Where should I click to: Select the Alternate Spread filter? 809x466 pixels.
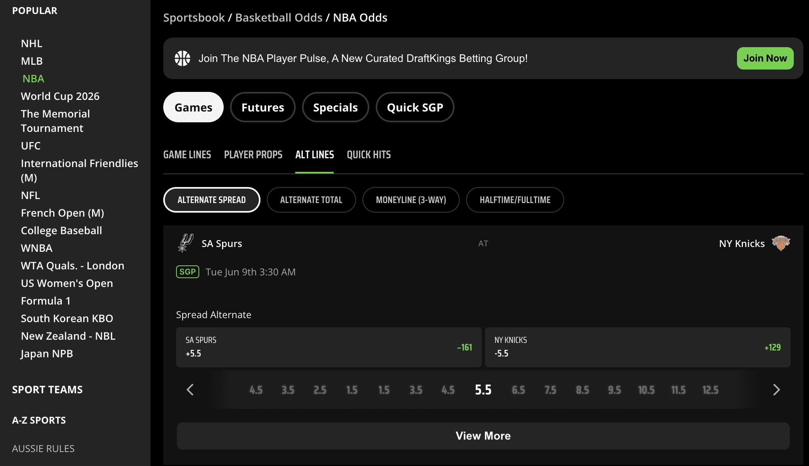click(x=212, y=200)
